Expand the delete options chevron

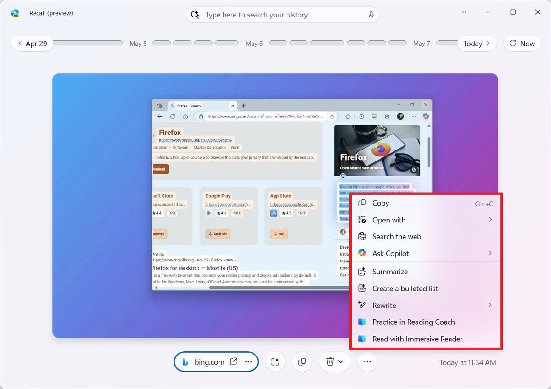pyautogui.click(x=341, y=362)
